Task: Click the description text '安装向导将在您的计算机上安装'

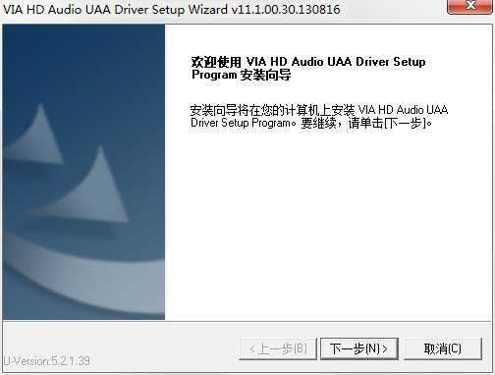Action: point(273,110)
